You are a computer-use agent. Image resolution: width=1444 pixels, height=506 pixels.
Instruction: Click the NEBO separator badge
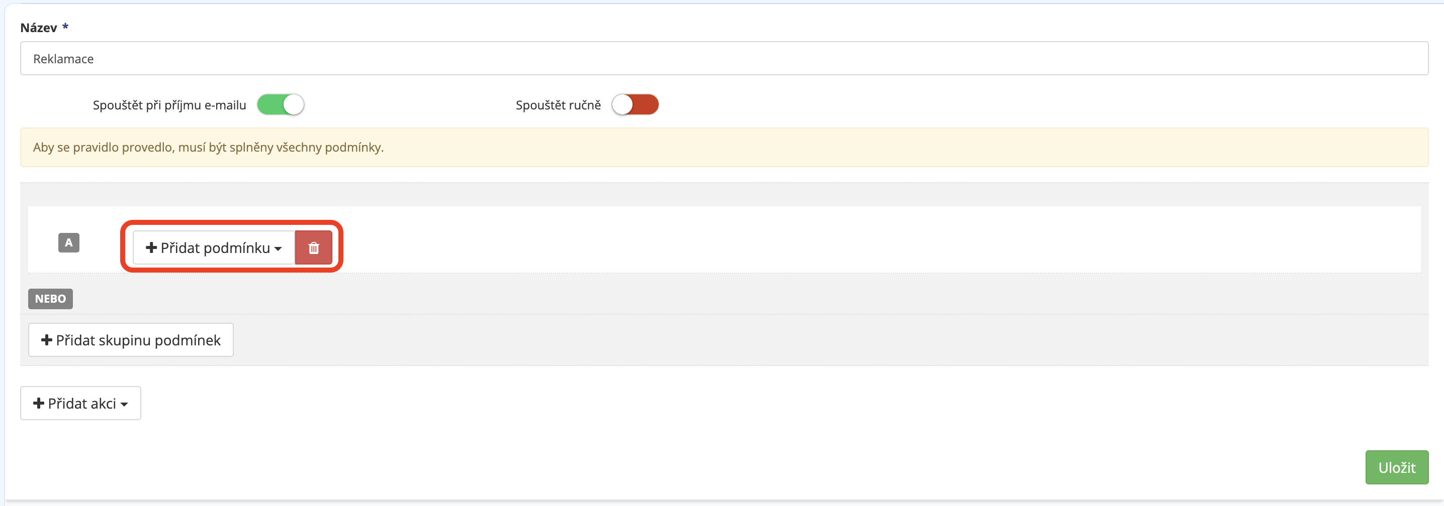click(x=50, y=298)
